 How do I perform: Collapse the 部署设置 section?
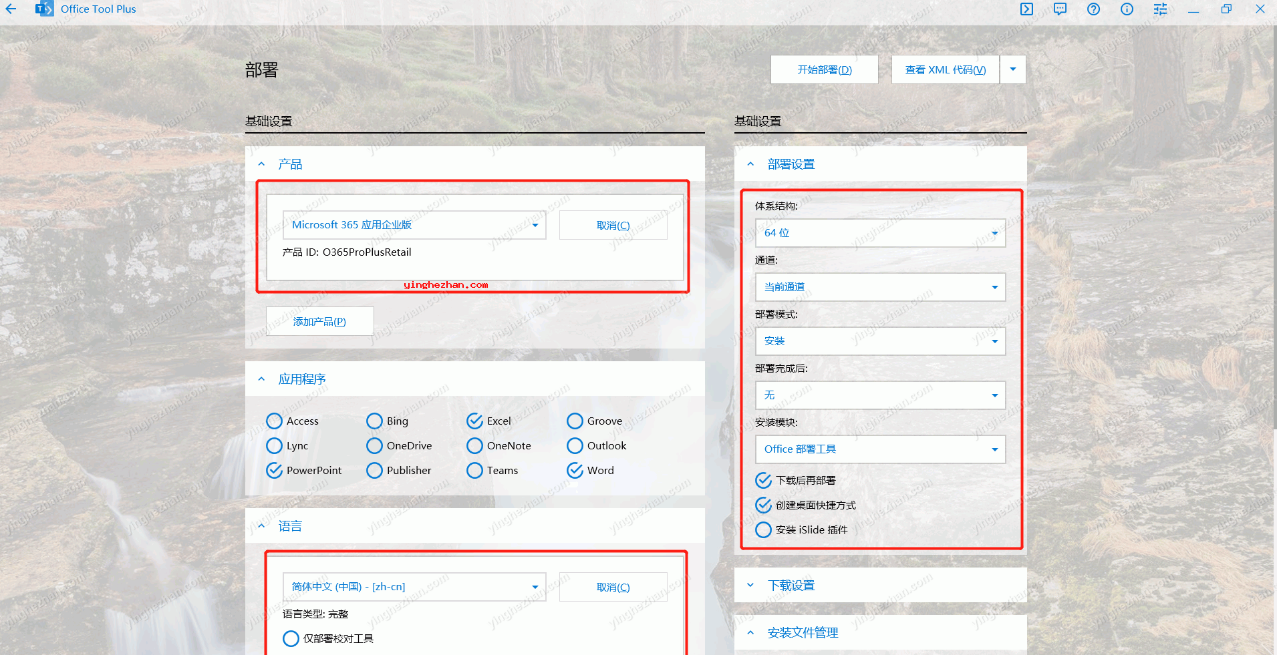pyautogui.click(x=751, y=164)
